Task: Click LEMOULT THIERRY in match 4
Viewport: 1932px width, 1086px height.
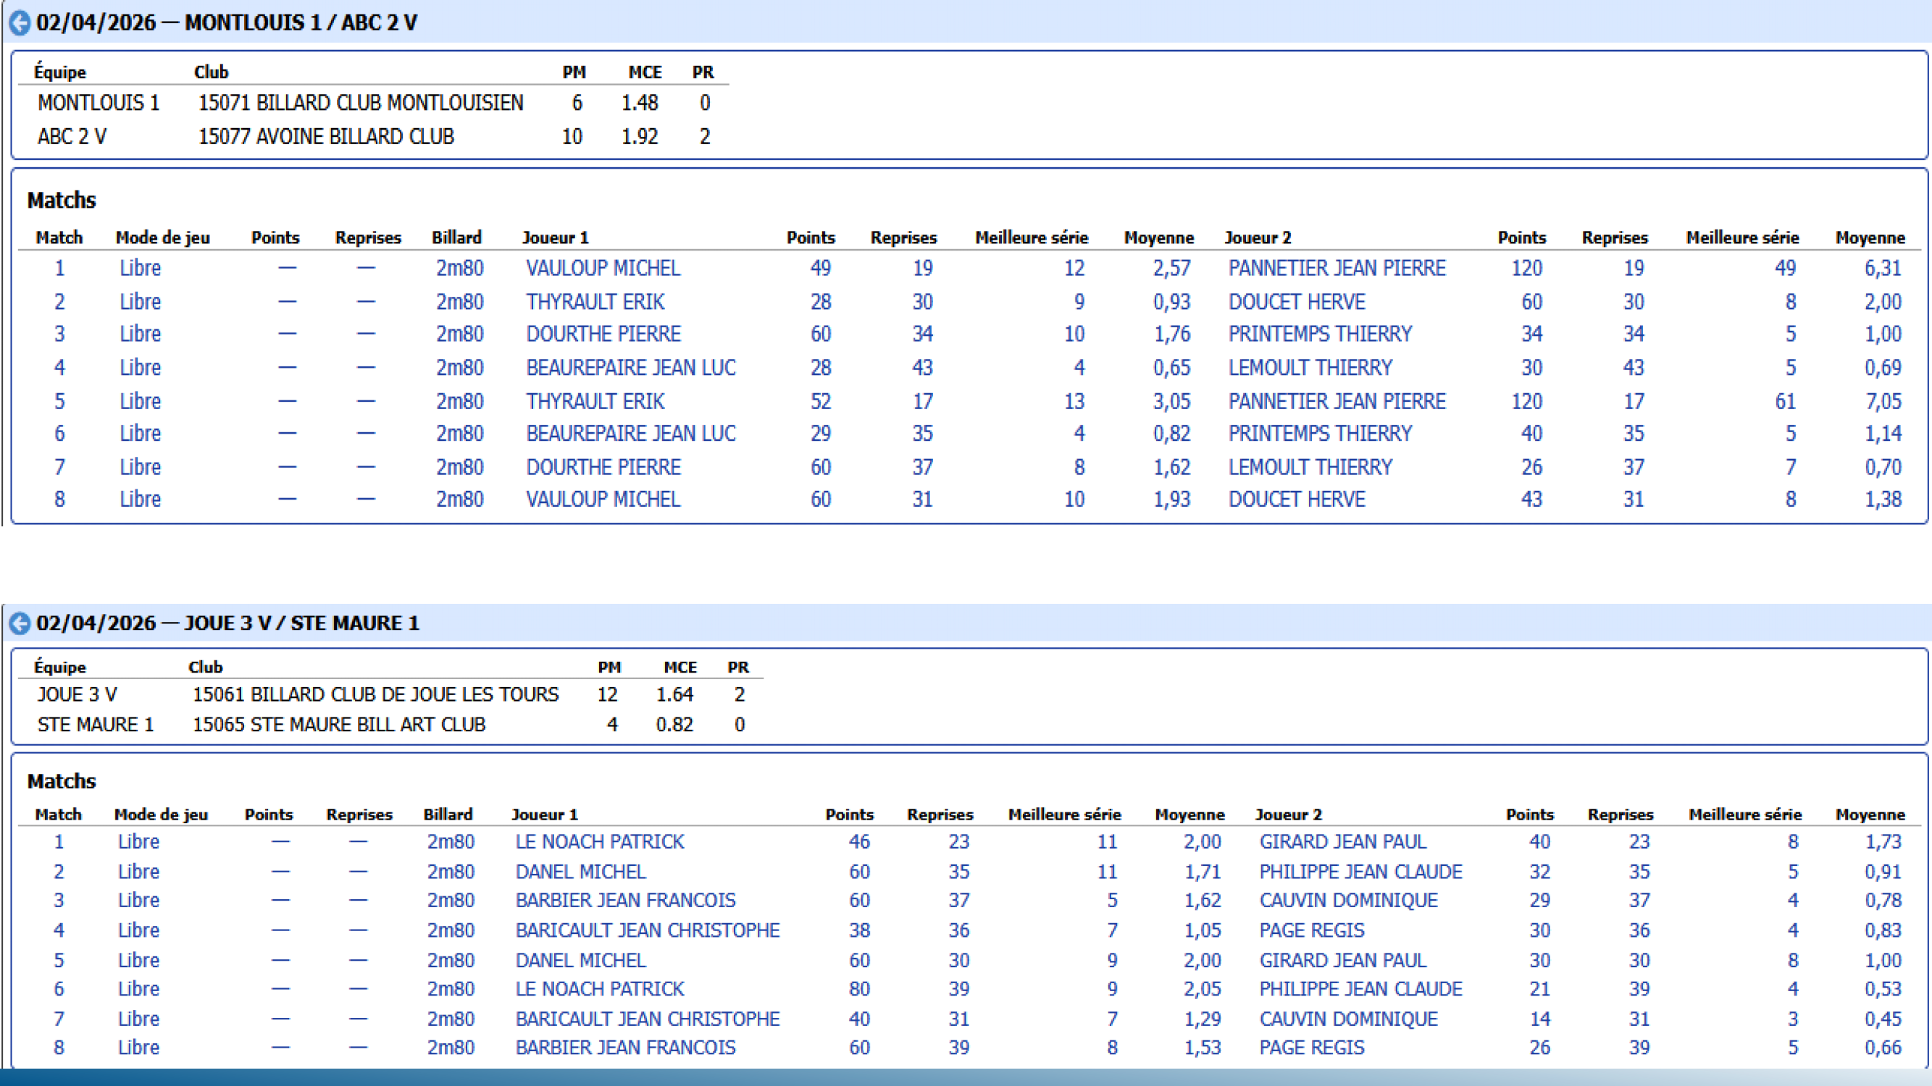Action: [1310, 368]
